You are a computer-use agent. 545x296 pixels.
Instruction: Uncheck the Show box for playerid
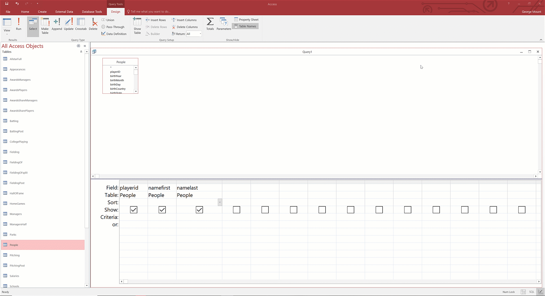(x=134, y=210)
